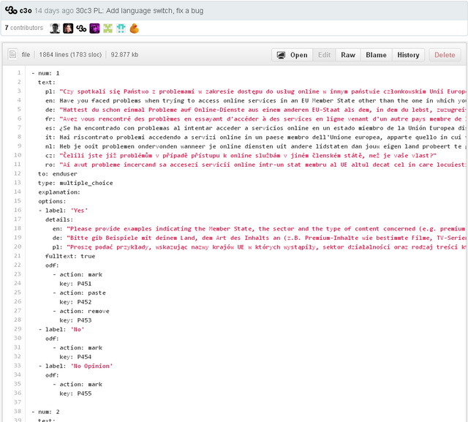Open the second contributor's portrait avatar

(x=68, y=29)
